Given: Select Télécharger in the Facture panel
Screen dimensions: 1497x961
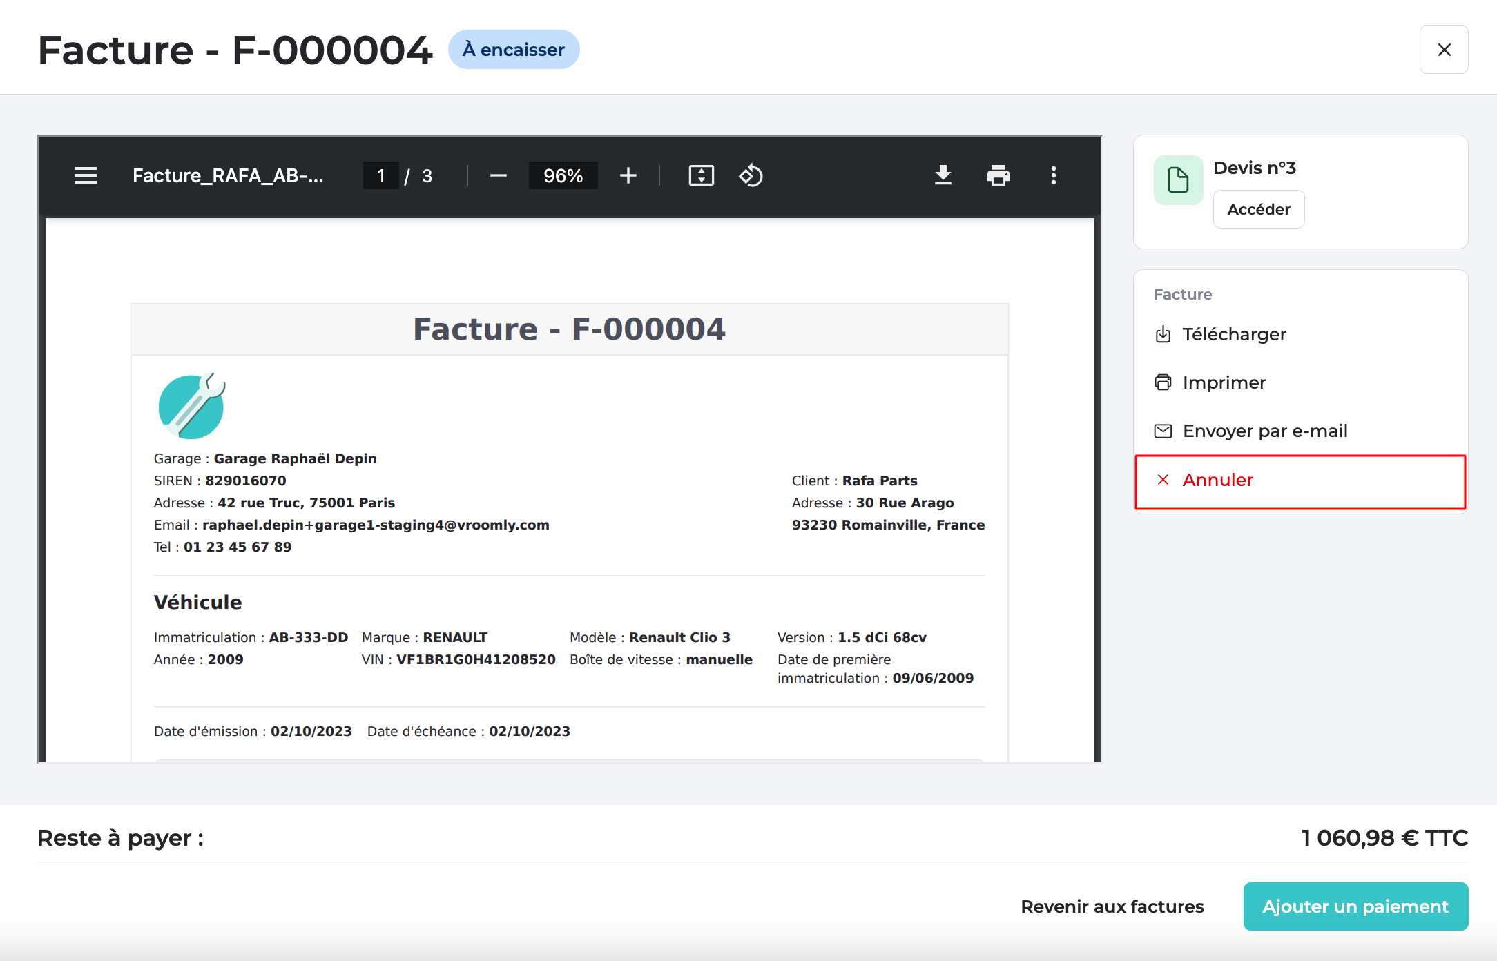Looking at the screenshot, I should 1220,334.
